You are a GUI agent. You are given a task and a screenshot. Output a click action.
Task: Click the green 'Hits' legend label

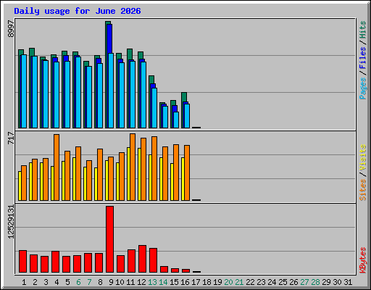pyautogui.click(x=363, y=30)
